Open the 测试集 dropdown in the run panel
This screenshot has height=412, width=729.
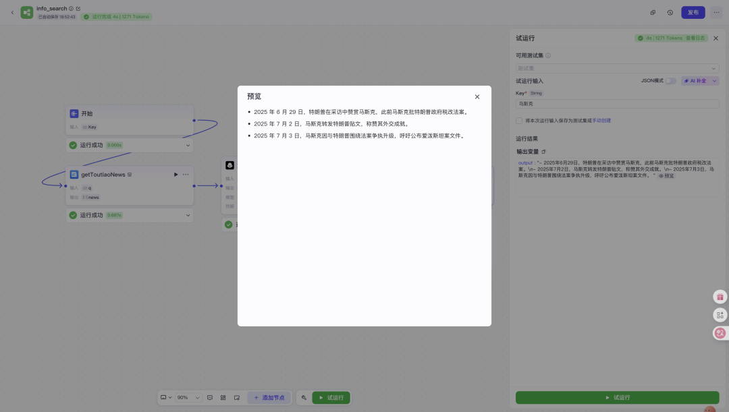616,68
